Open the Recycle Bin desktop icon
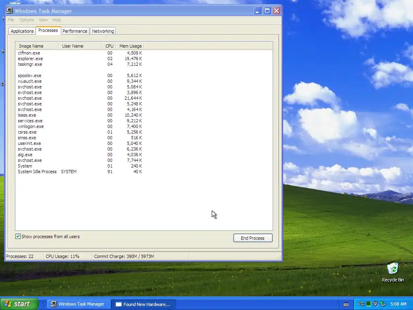This screenshot has width=413, height=310. [393, 272]
